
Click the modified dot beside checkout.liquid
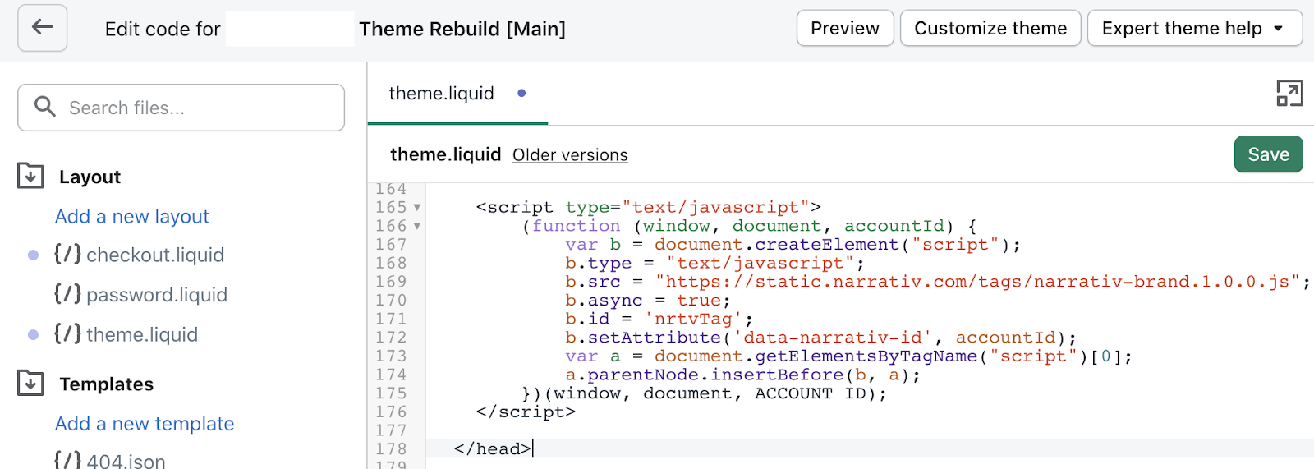click(33, 255)
